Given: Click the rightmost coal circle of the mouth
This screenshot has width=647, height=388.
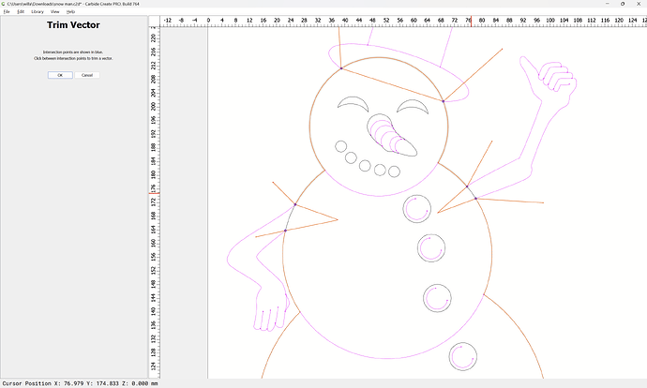Looking at the screenshot, I should click(x=394, y=172).
